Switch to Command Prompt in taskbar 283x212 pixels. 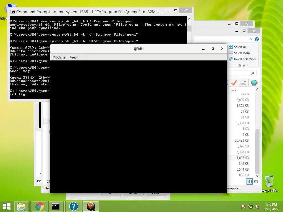(x=56, y=206)
